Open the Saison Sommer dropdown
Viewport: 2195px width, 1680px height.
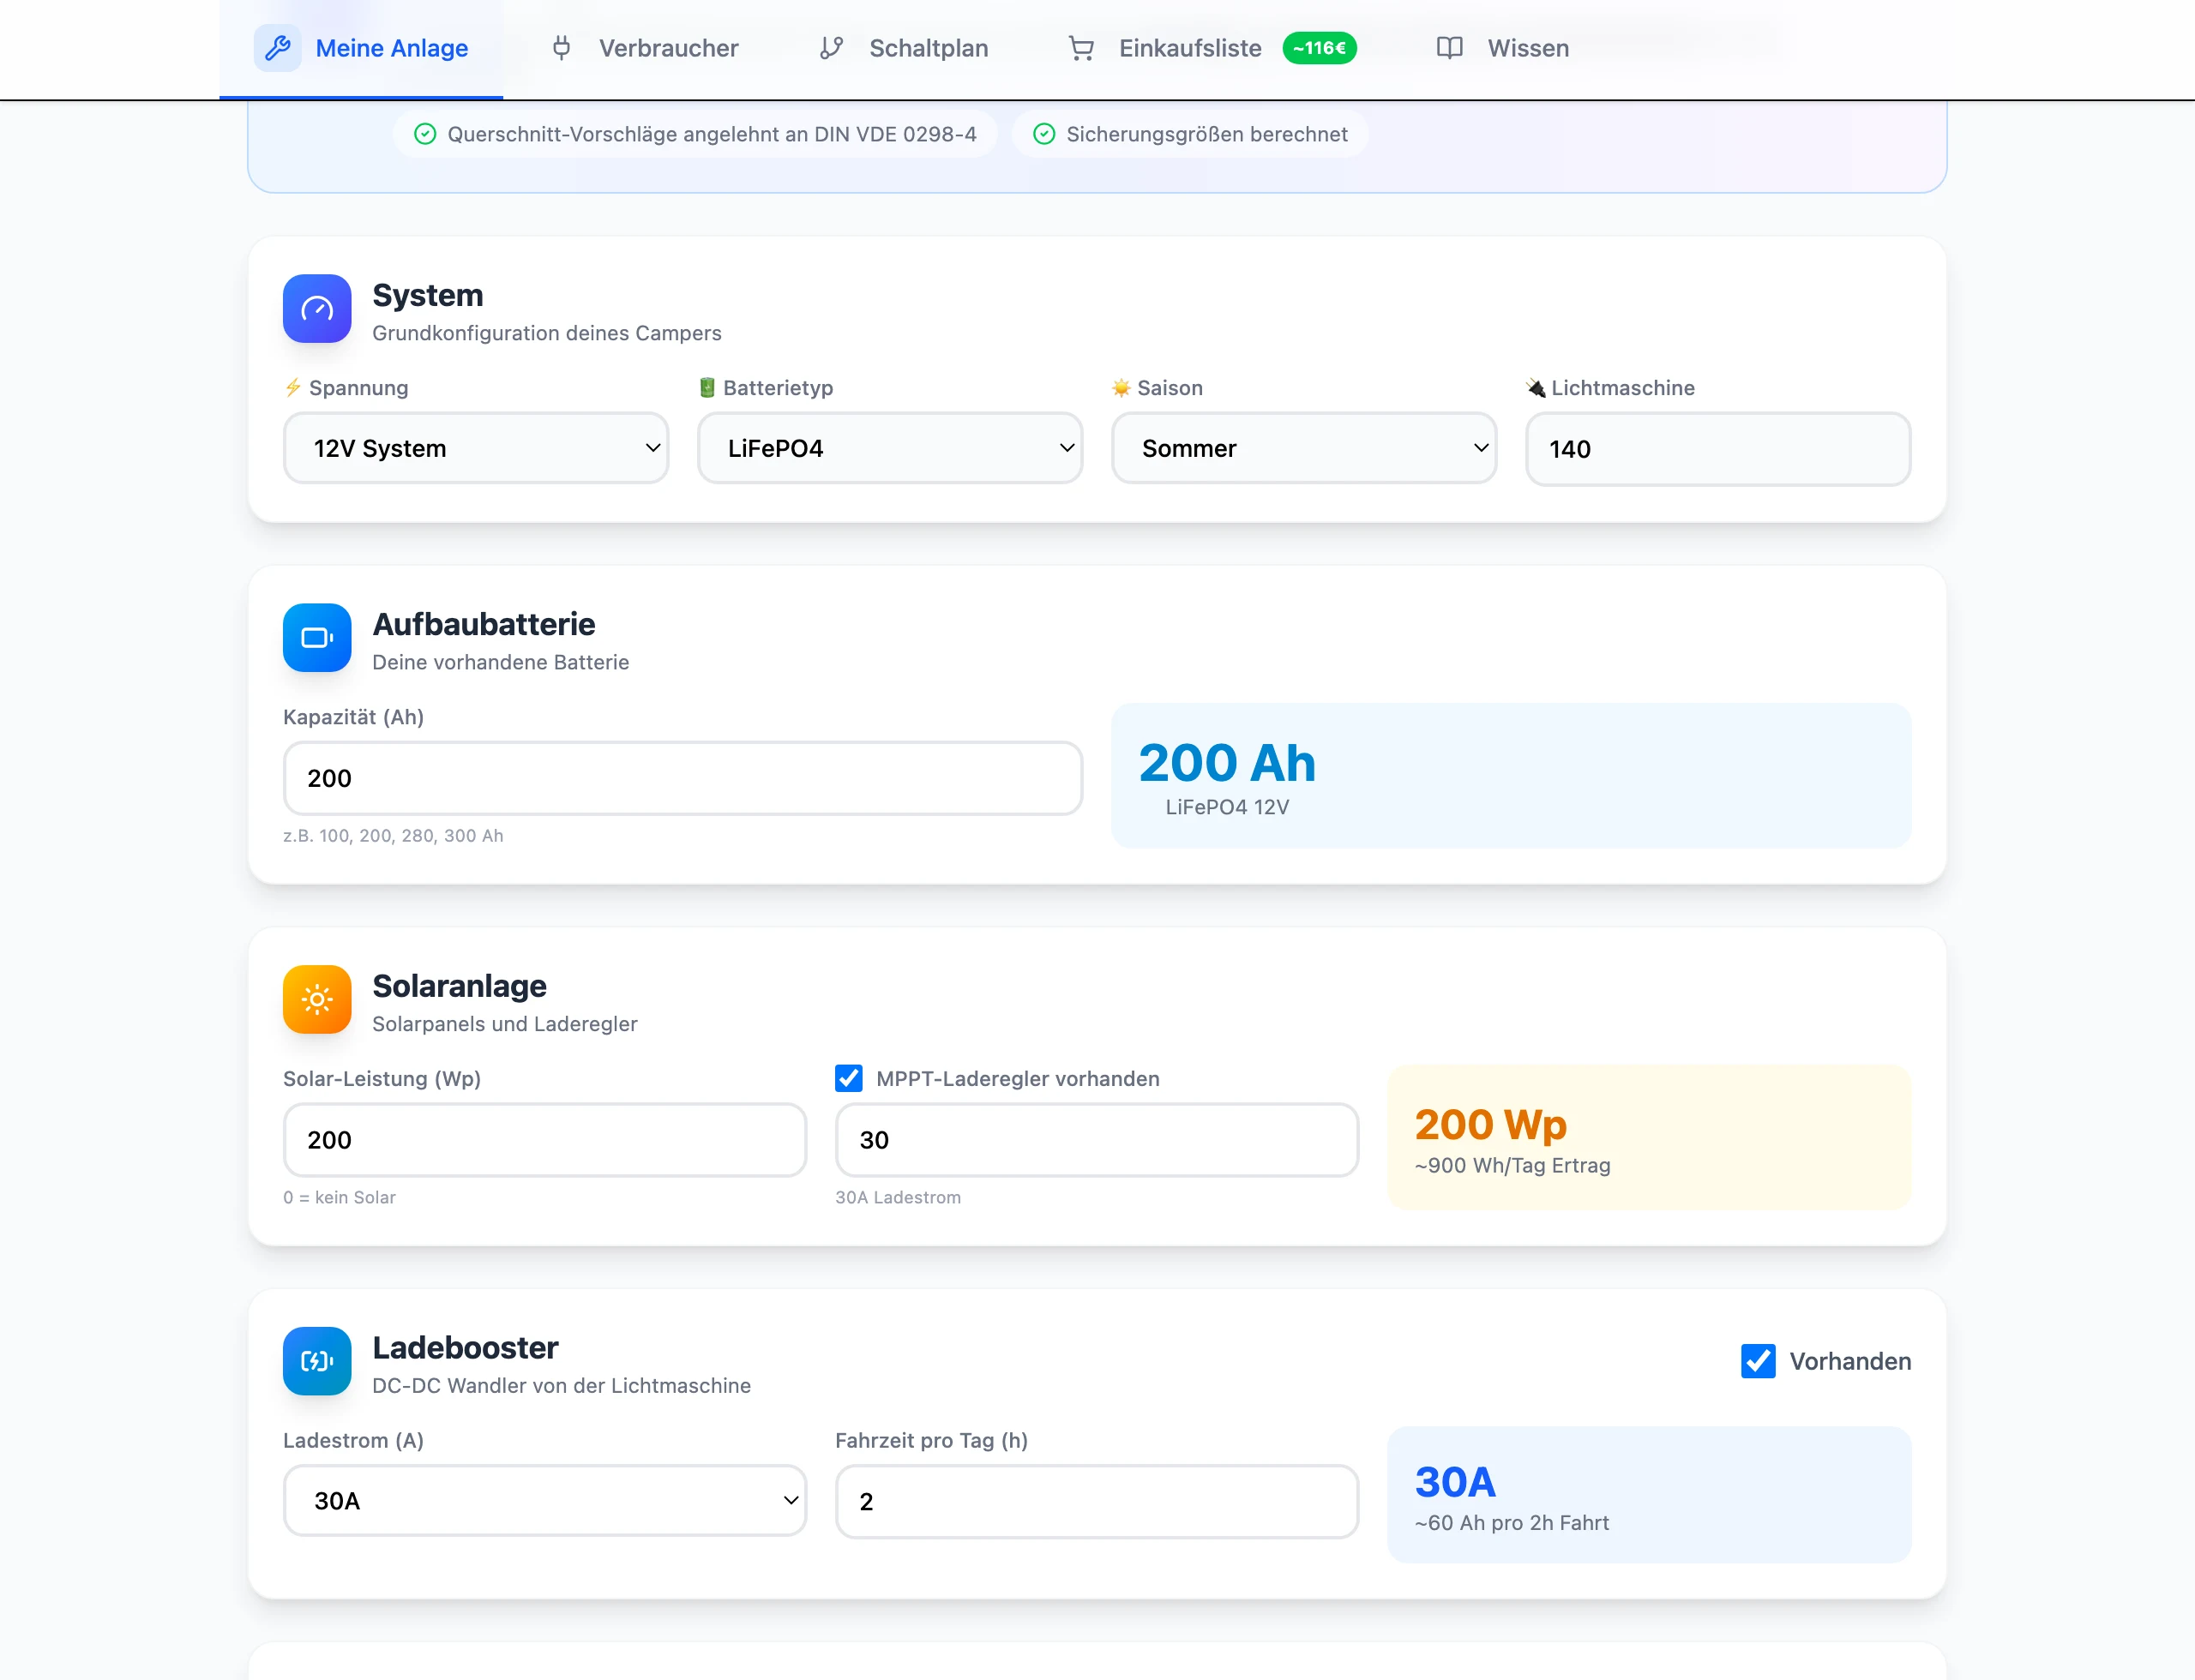pos(1305,448)
